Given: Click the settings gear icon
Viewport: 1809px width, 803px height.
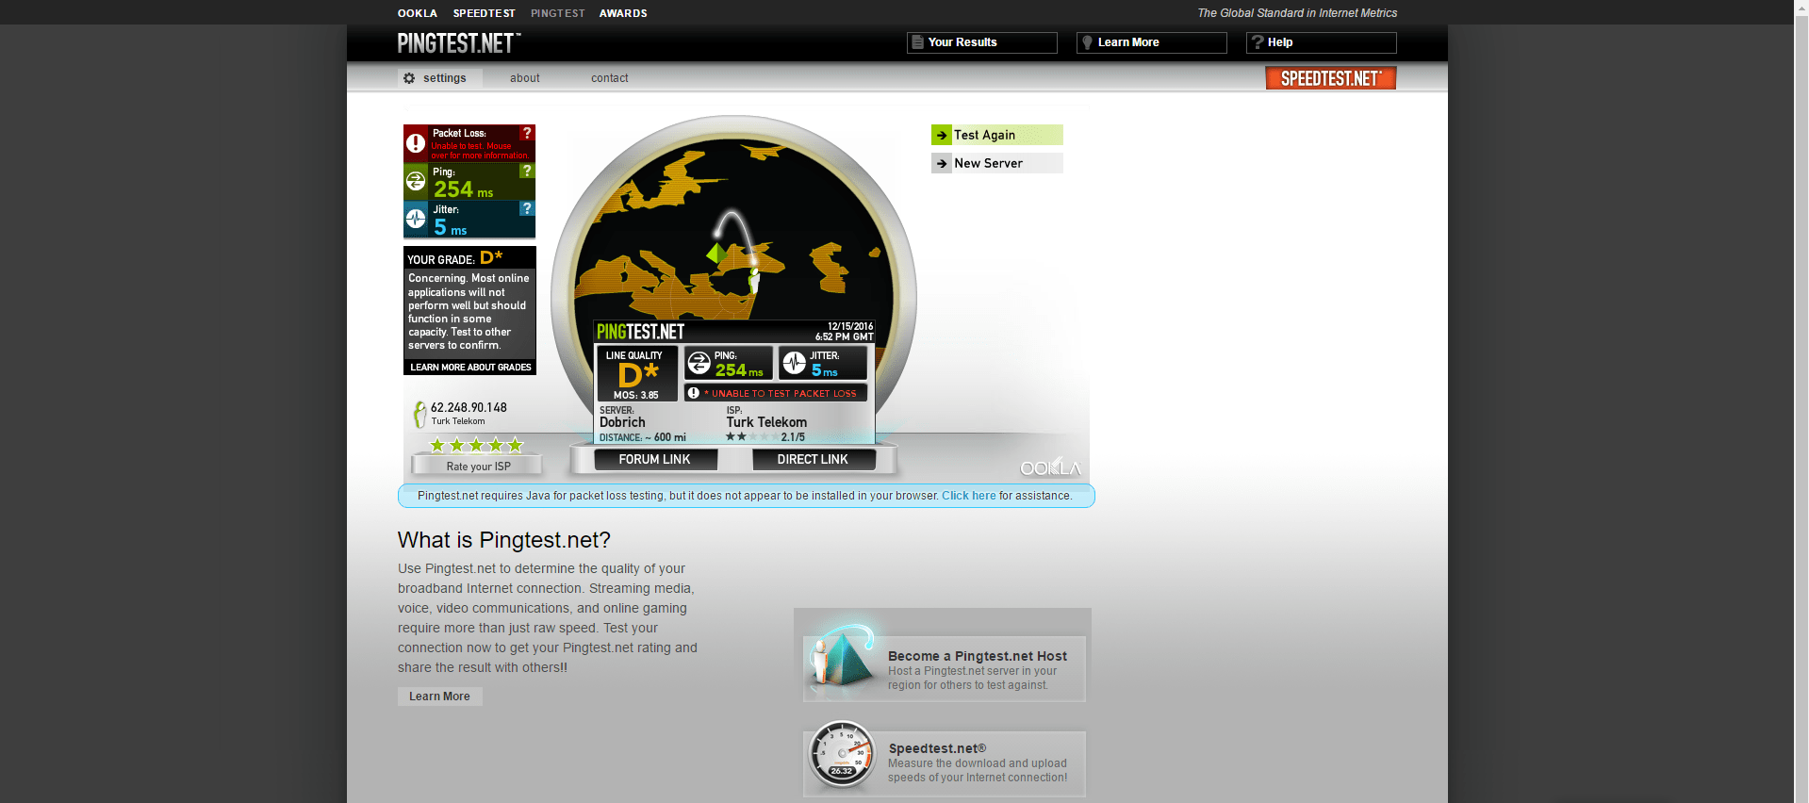Looking at the screenshot, I should [409, 78].
